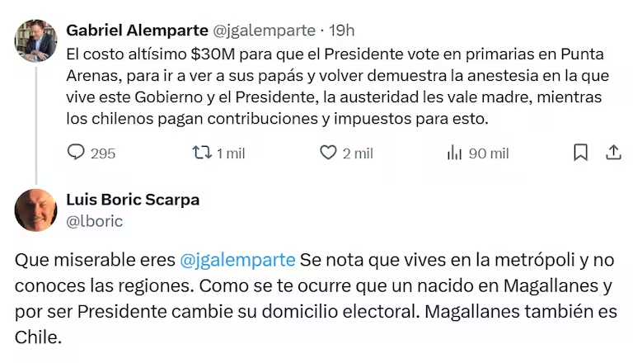
Task: Open the tweet via the 19h timestamp
Action: [x=341, y=31]
